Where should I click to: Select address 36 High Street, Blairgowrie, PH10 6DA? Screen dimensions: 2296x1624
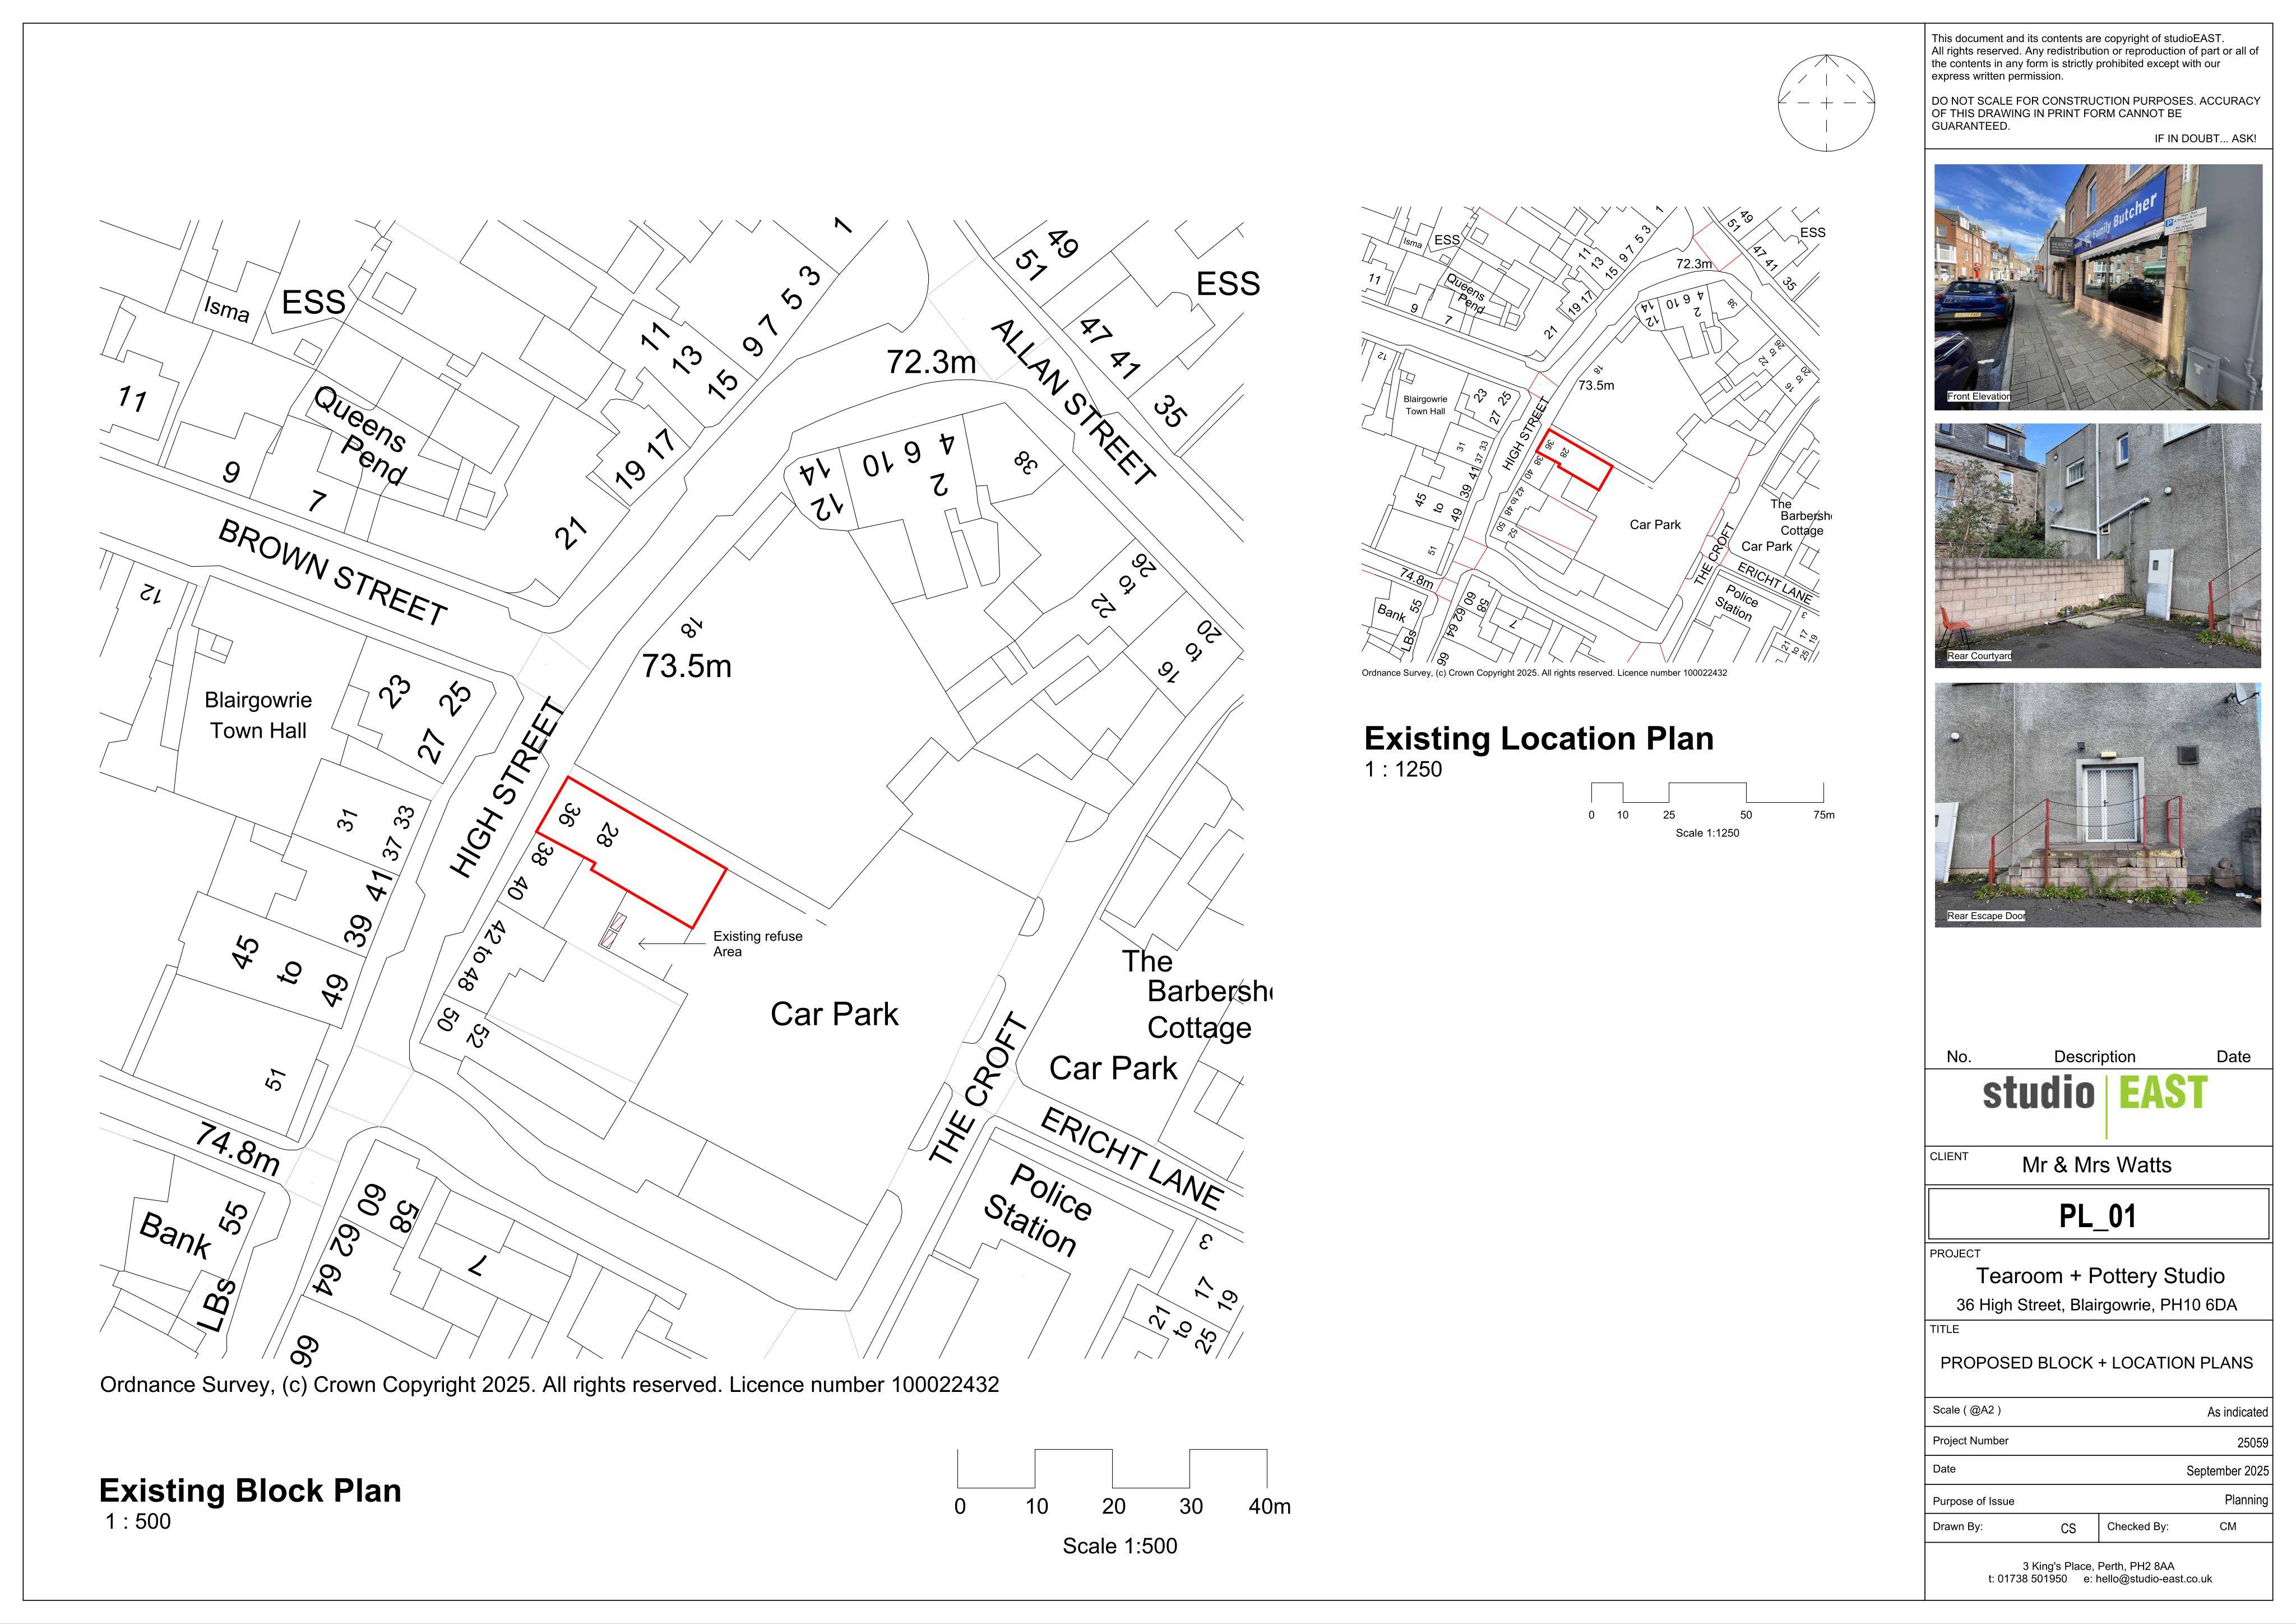[x=2096, y=1305]
